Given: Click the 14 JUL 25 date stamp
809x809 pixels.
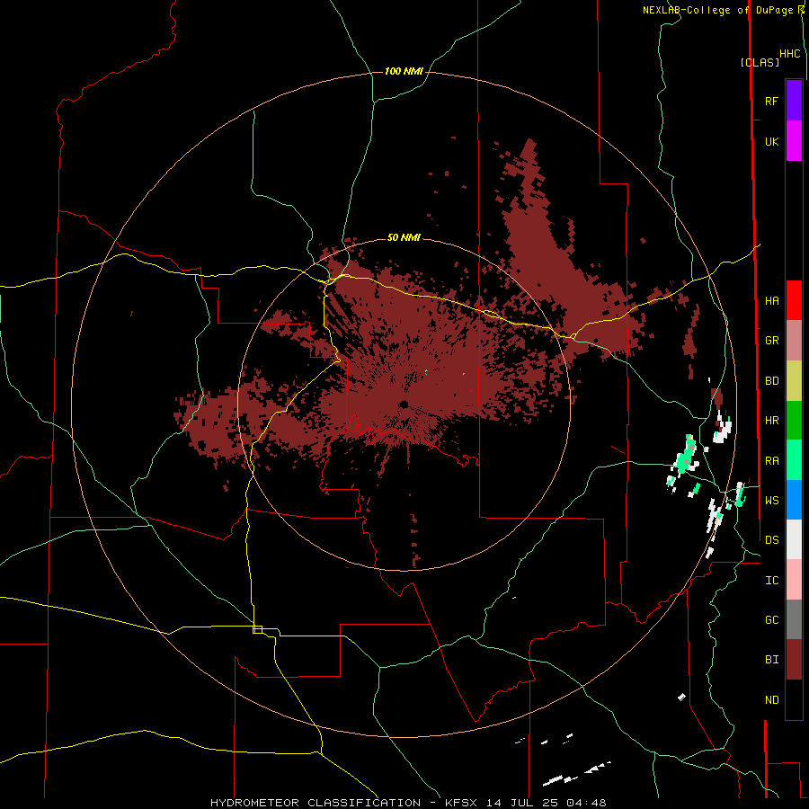Looking at the screenshot, I should [x=523, y=803].
